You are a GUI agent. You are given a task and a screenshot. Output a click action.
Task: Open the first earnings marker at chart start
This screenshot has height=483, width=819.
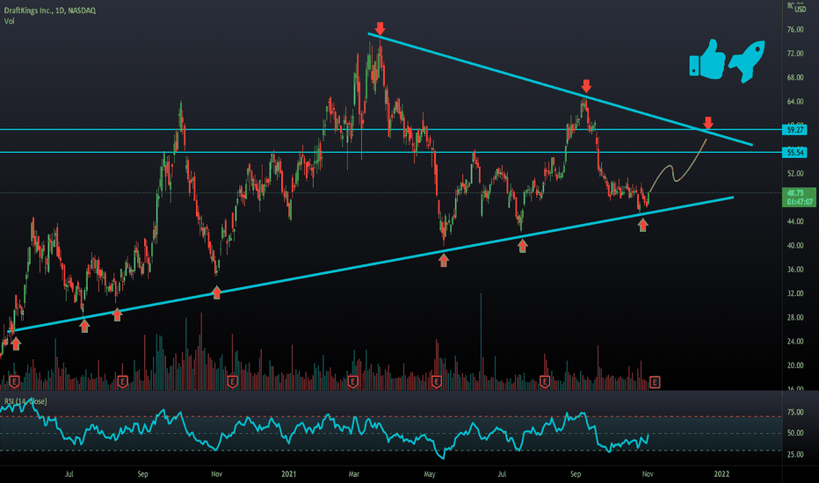coord(14,382)
